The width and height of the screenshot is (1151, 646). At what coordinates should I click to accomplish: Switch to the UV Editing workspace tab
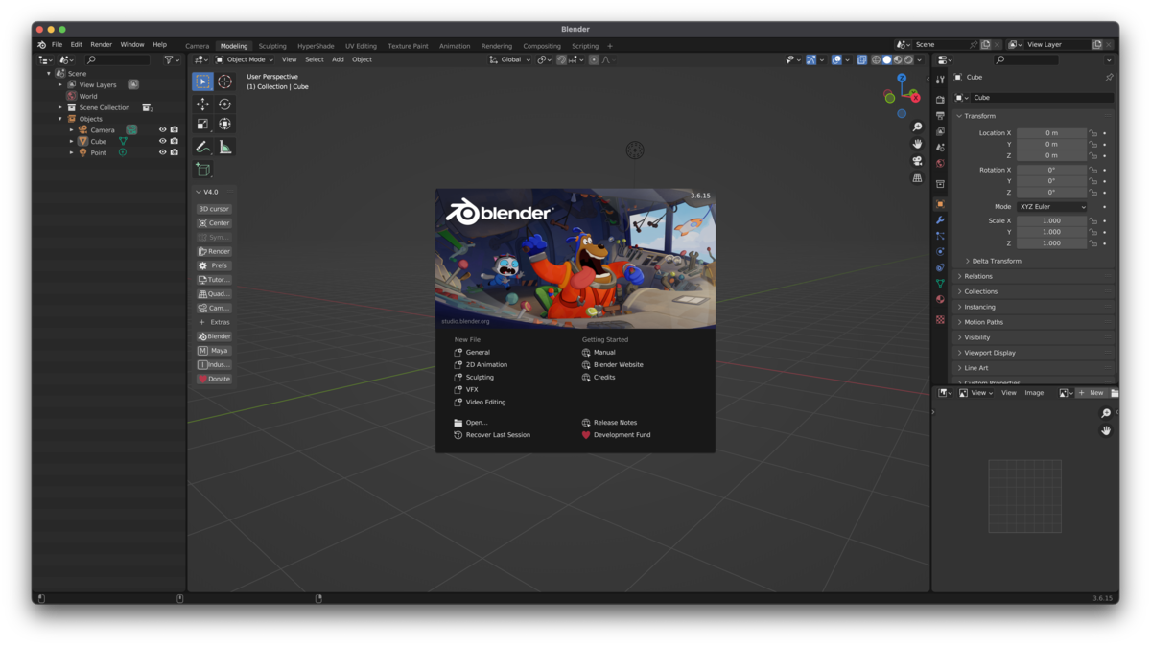[361, 46]
